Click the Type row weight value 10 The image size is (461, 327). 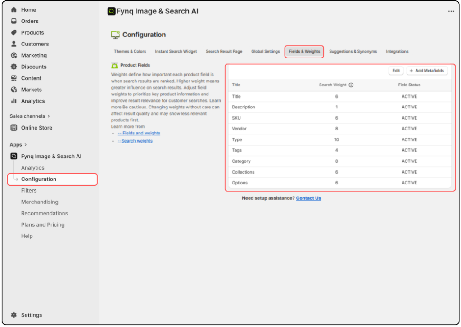[336, 140]
